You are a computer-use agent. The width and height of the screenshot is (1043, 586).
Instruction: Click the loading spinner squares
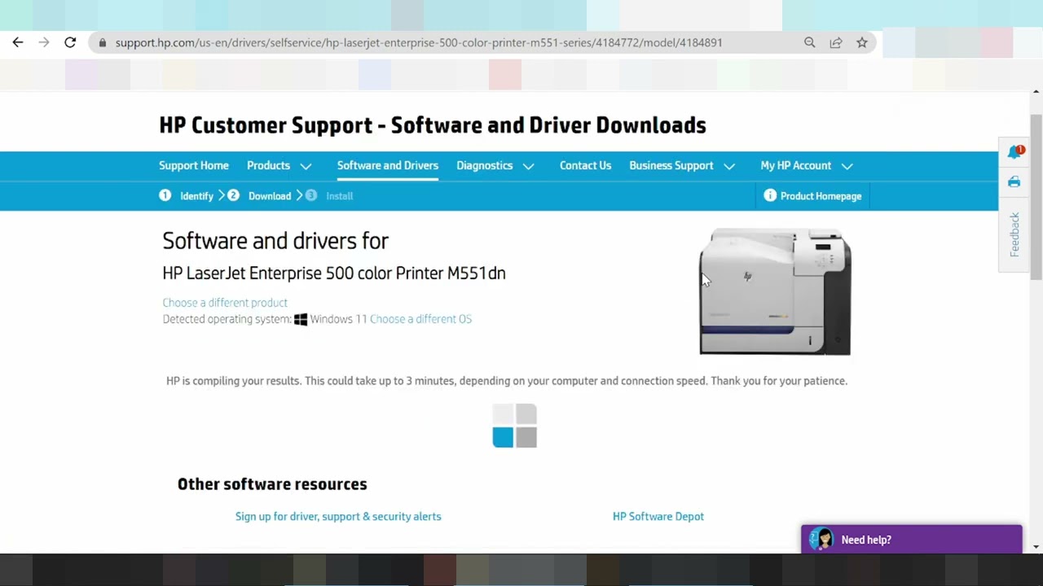click(x=514, y=426)
